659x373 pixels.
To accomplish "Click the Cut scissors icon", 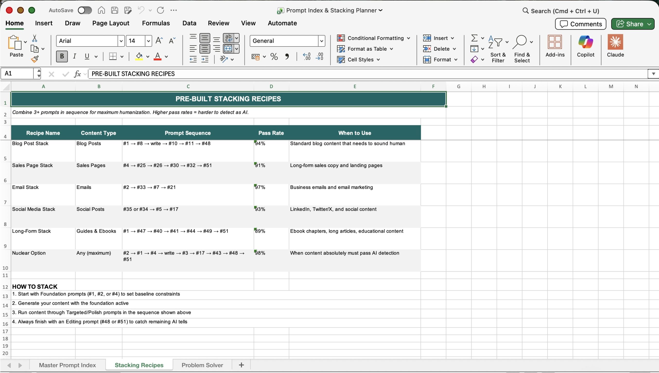I will 34,39.
